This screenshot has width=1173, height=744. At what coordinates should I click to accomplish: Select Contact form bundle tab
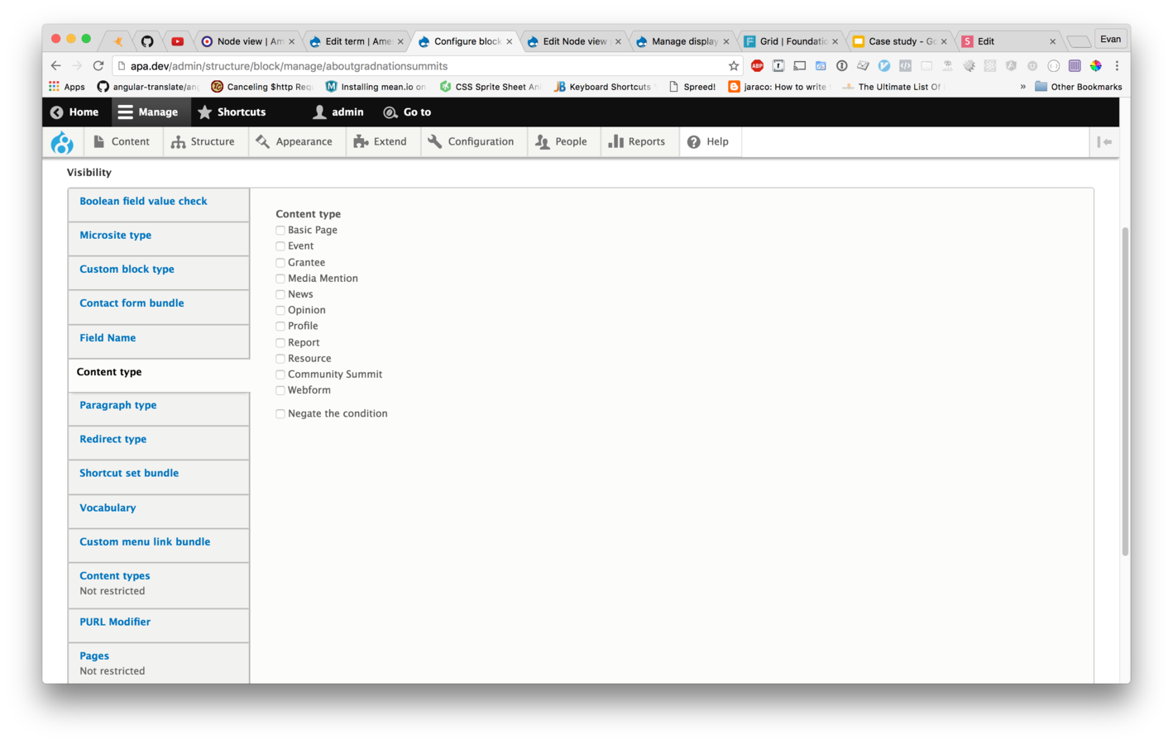tap(159, 306)
